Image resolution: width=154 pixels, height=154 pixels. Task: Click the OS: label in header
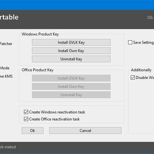click(150, 18)
